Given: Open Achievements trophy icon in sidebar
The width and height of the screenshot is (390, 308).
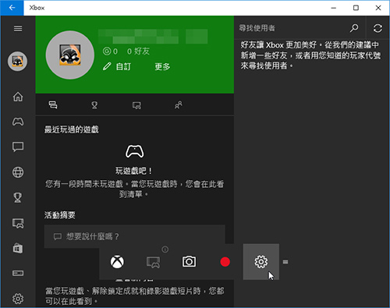Looking at the screenshot, I should point(18,197).
